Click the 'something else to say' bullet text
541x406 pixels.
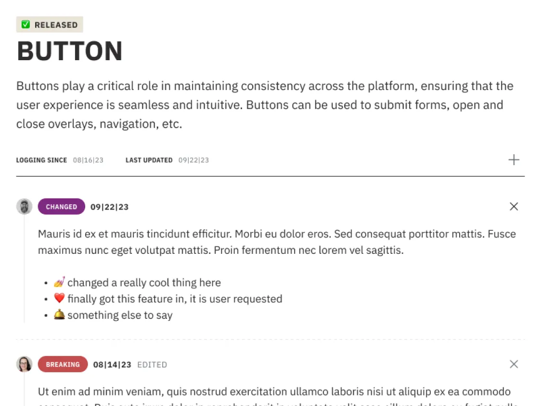120,315
